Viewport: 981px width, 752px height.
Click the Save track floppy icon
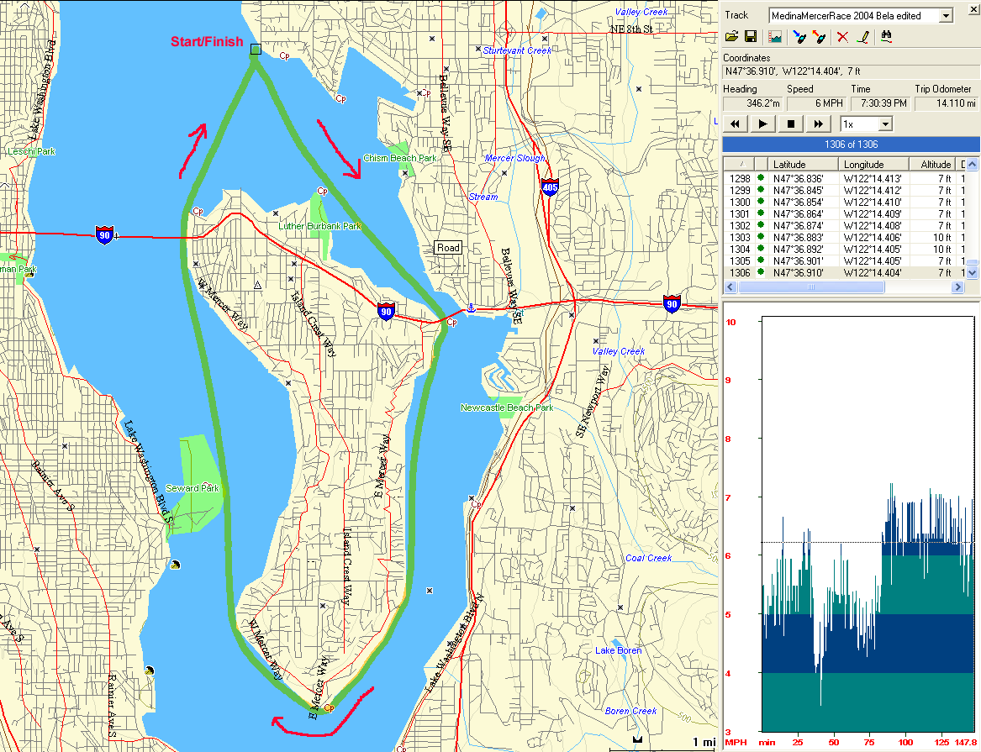click(x=751, y=37)
